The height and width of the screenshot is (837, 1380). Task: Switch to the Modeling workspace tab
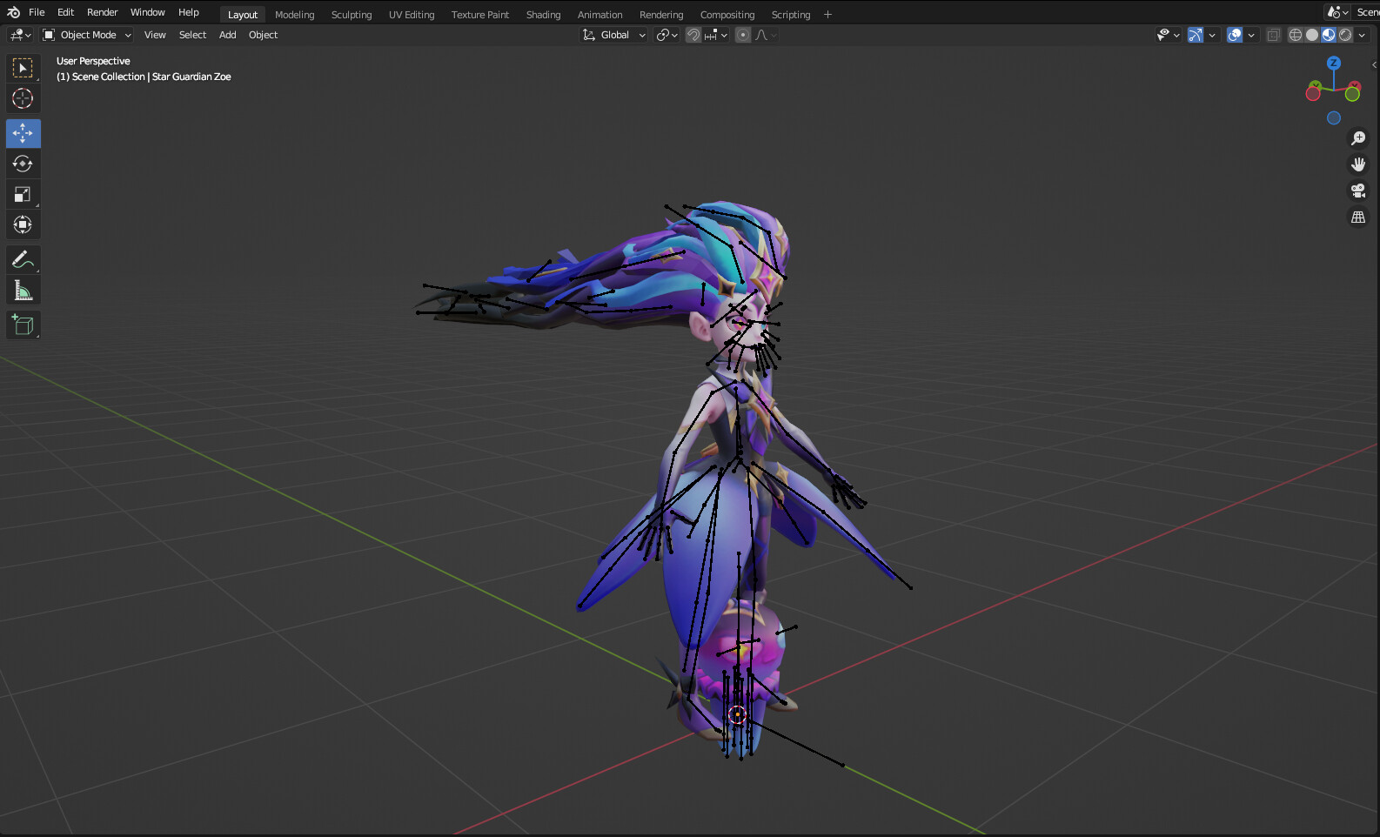294,15
